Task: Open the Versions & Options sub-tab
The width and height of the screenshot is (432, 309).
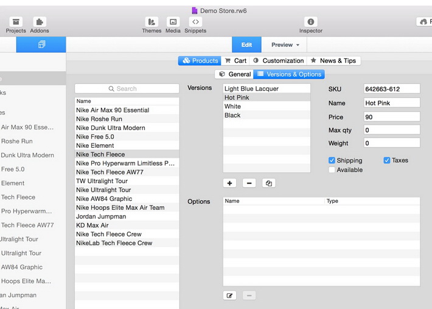Action: point(289,74)
